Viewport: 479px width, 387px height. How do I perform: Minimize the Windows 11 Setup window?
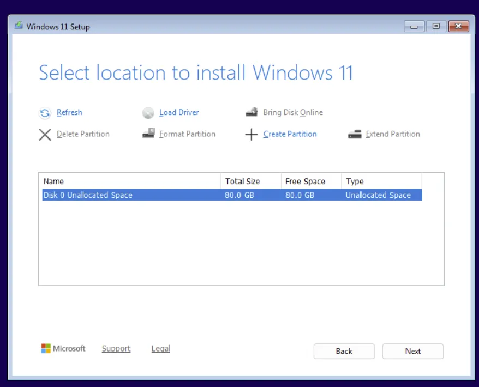pos(414,26)
